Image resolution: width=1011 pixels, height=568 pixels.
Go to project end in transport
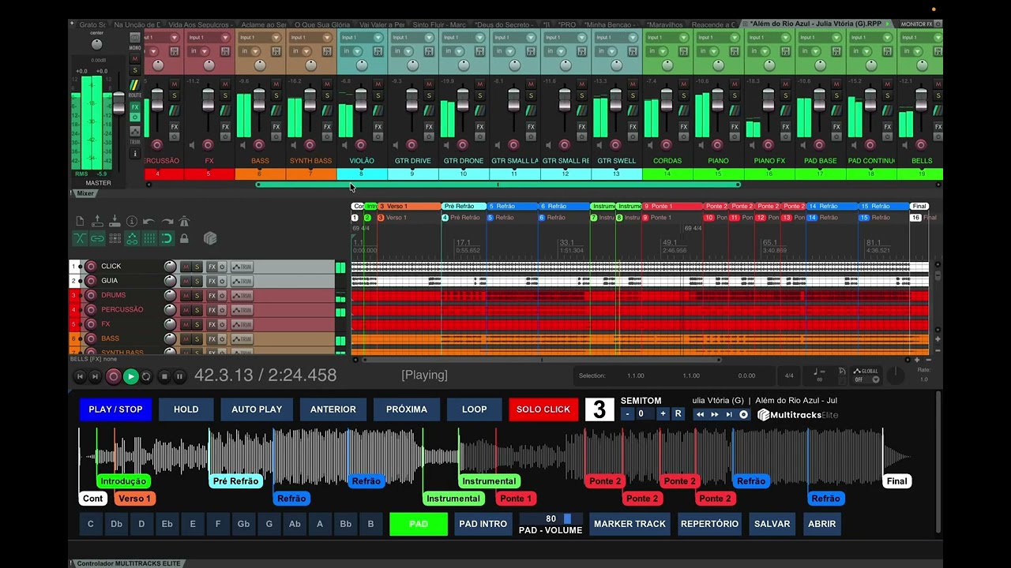pyautogui.click(x=95, y=376)
